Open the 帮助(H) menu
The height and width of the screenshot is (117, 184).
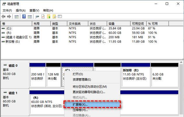tap(48, 11)
